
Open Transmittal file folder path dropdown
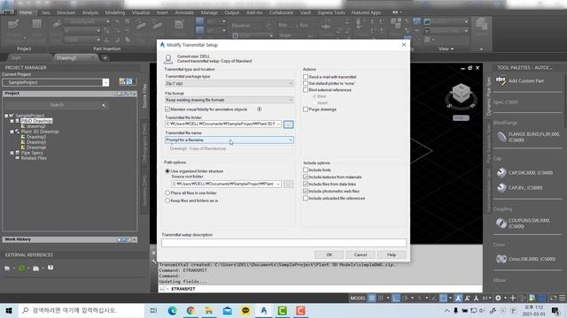pyautogui.click(x=277, y=124)
